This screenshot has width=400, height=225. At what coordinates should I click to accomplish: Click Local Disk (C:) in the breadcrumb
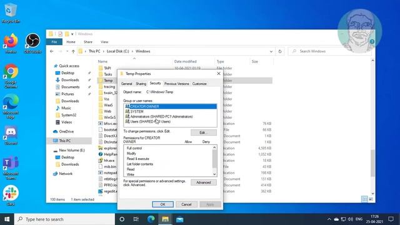tap(117, 51)
